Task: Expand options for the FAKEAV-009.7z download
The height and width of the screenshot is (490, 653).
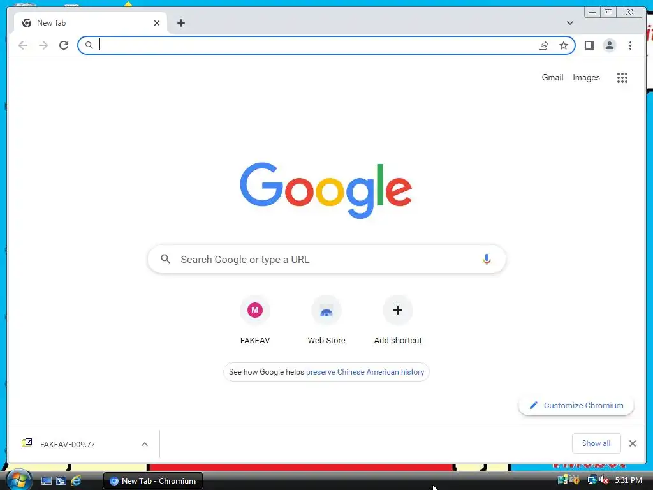Action: (x=145, y=444)
